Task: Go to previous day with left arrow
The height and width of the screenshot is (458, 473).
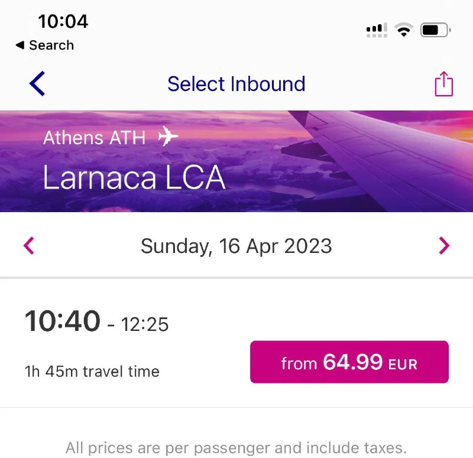Action: pyautogui.click(x=29, y=245)
